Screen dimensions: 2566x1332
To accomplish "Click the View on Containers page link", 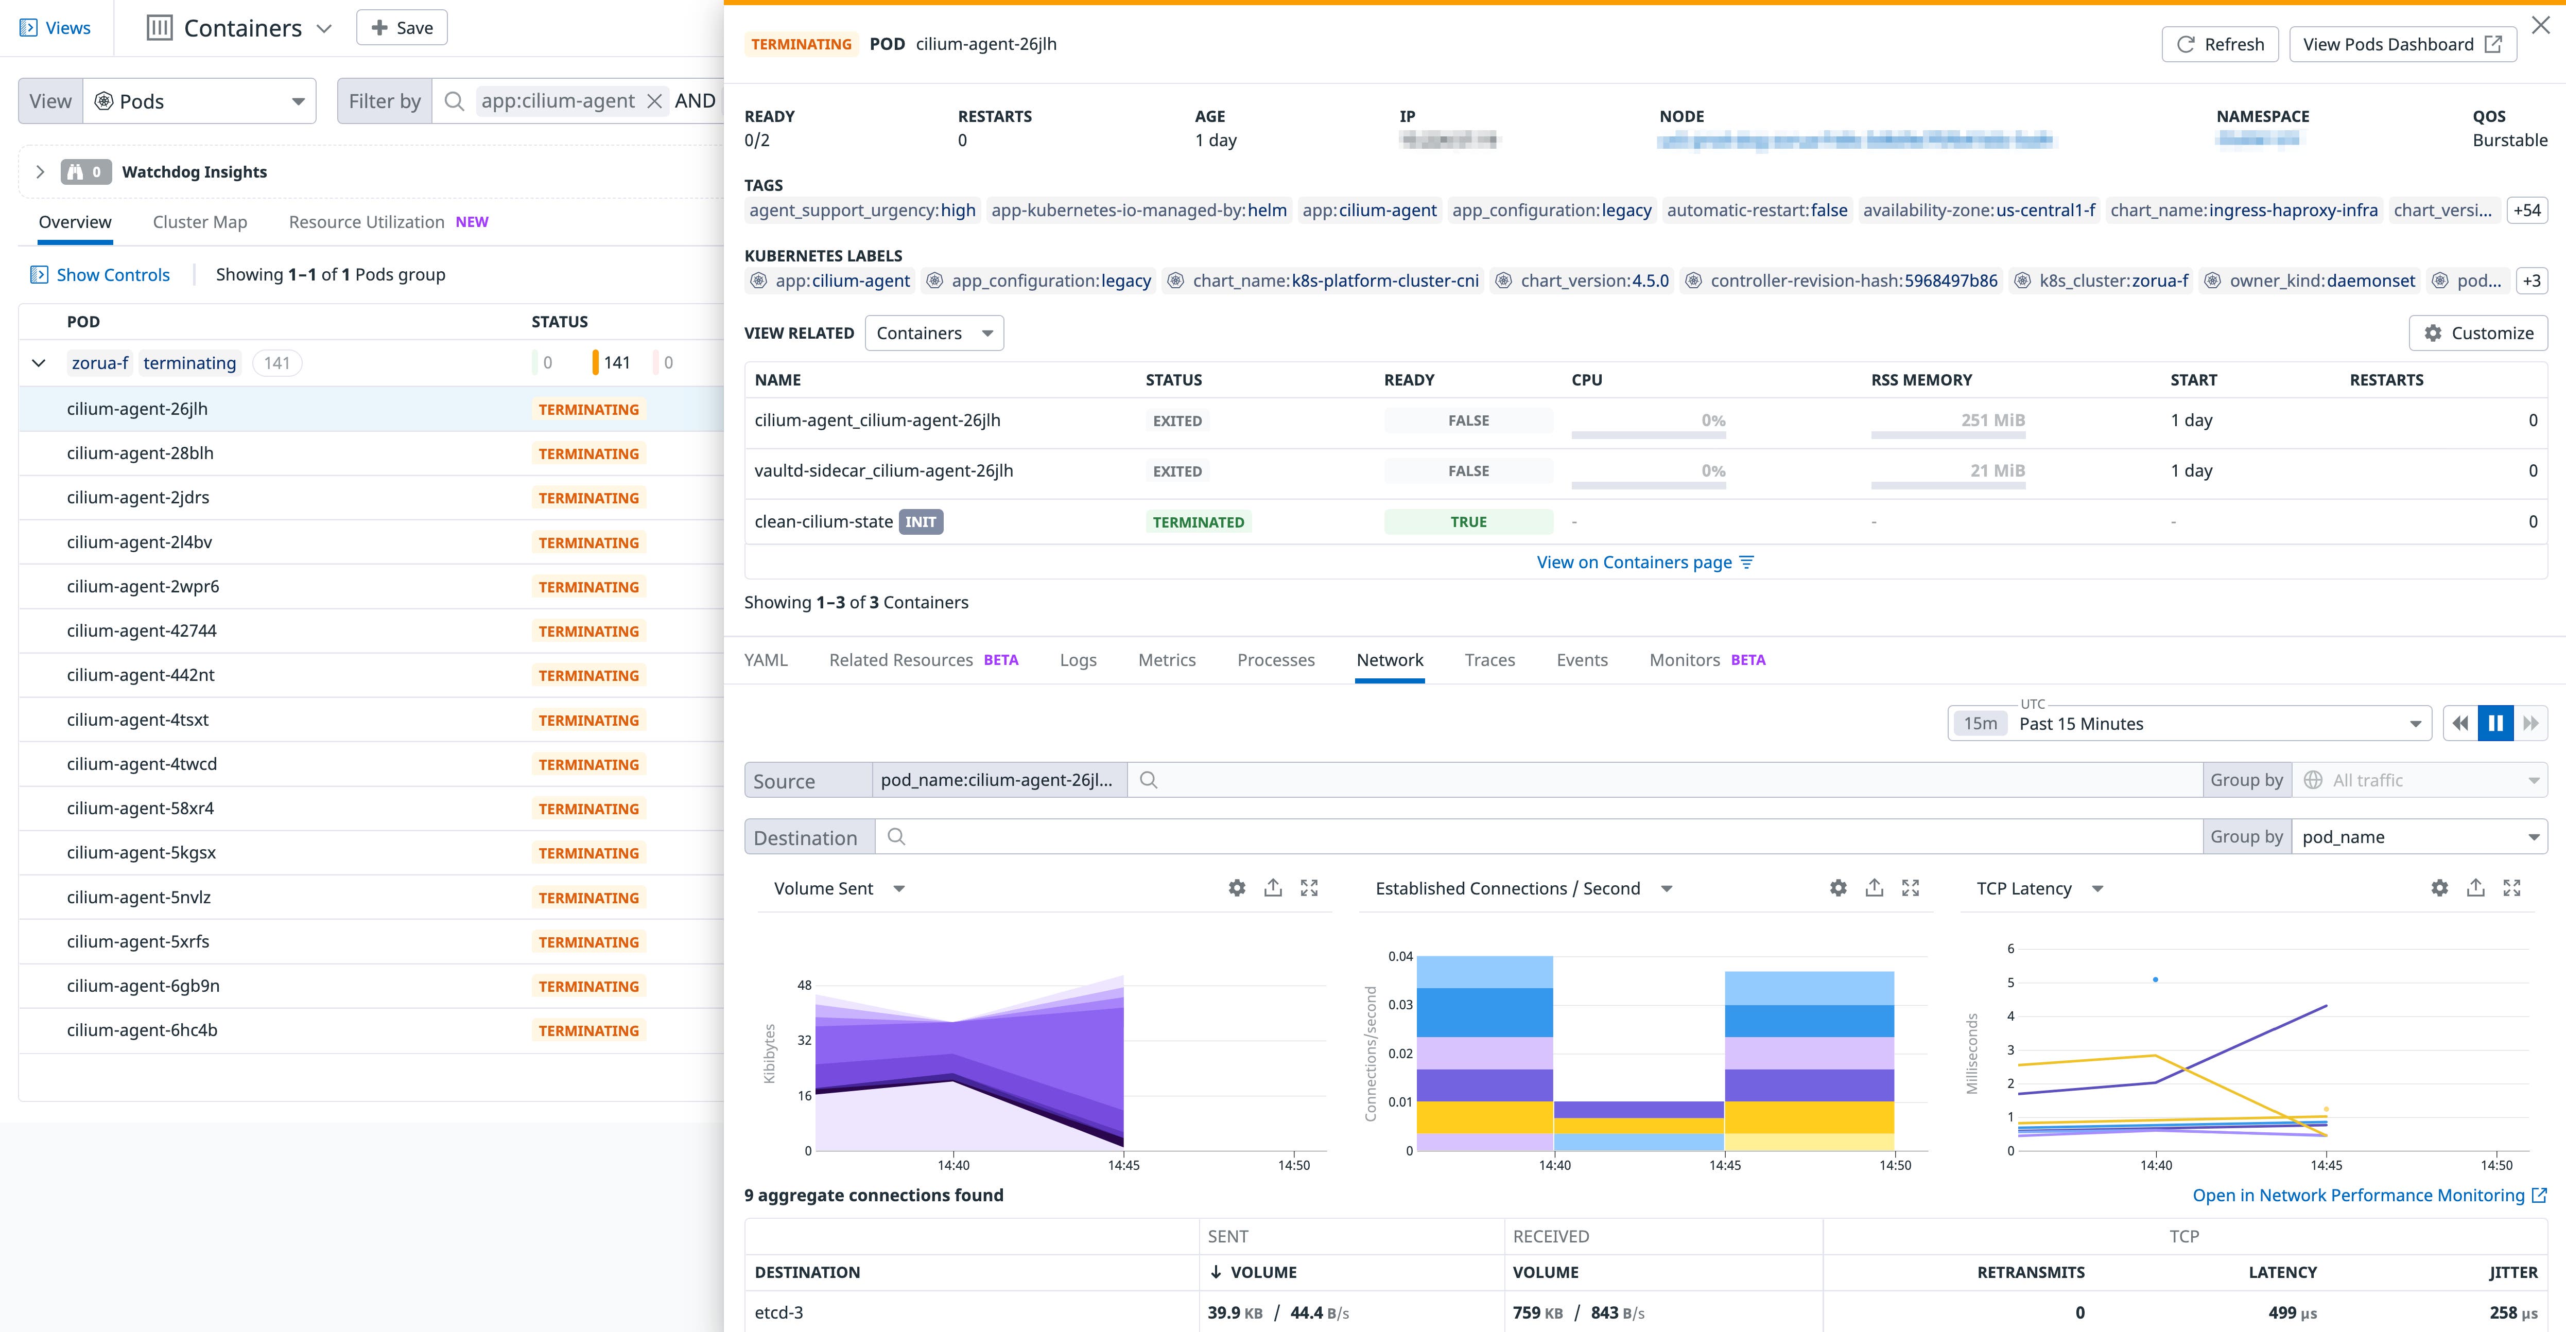I will (x=1634, y=562).
